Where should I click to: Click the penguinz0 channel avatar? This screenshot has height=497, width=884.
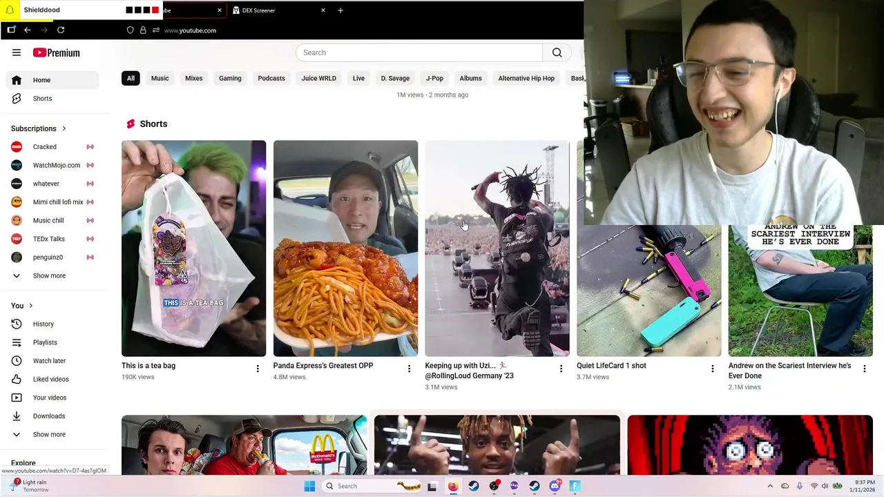point(17,257)
